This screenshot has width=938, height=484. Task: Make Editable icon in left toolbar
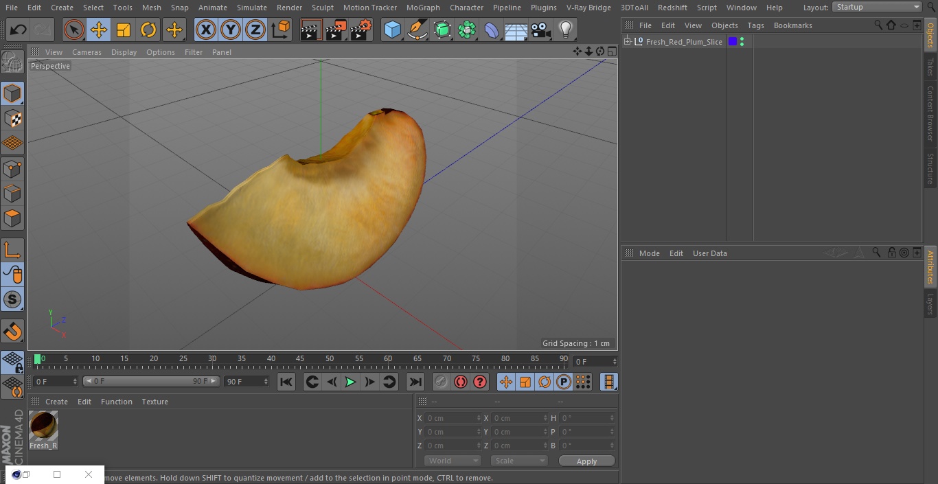12,62
